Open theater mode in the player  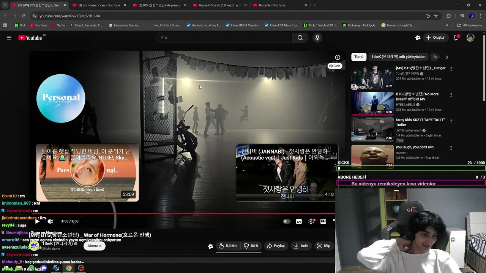pyautogui.click(x=323, y=221)
